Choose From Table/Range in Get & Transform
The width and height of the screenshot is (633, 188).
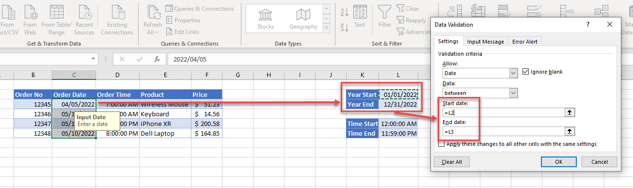click(x=56, y=19)
